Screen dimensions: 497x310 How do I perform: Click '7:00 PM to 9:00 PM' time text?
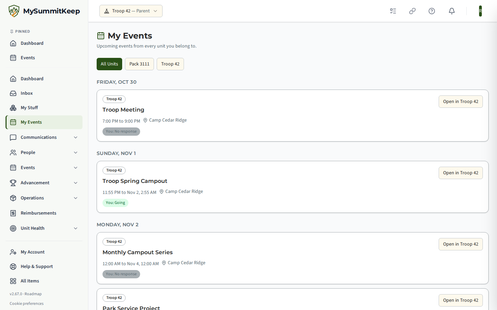pyautogui.click(x=121, y=121)
